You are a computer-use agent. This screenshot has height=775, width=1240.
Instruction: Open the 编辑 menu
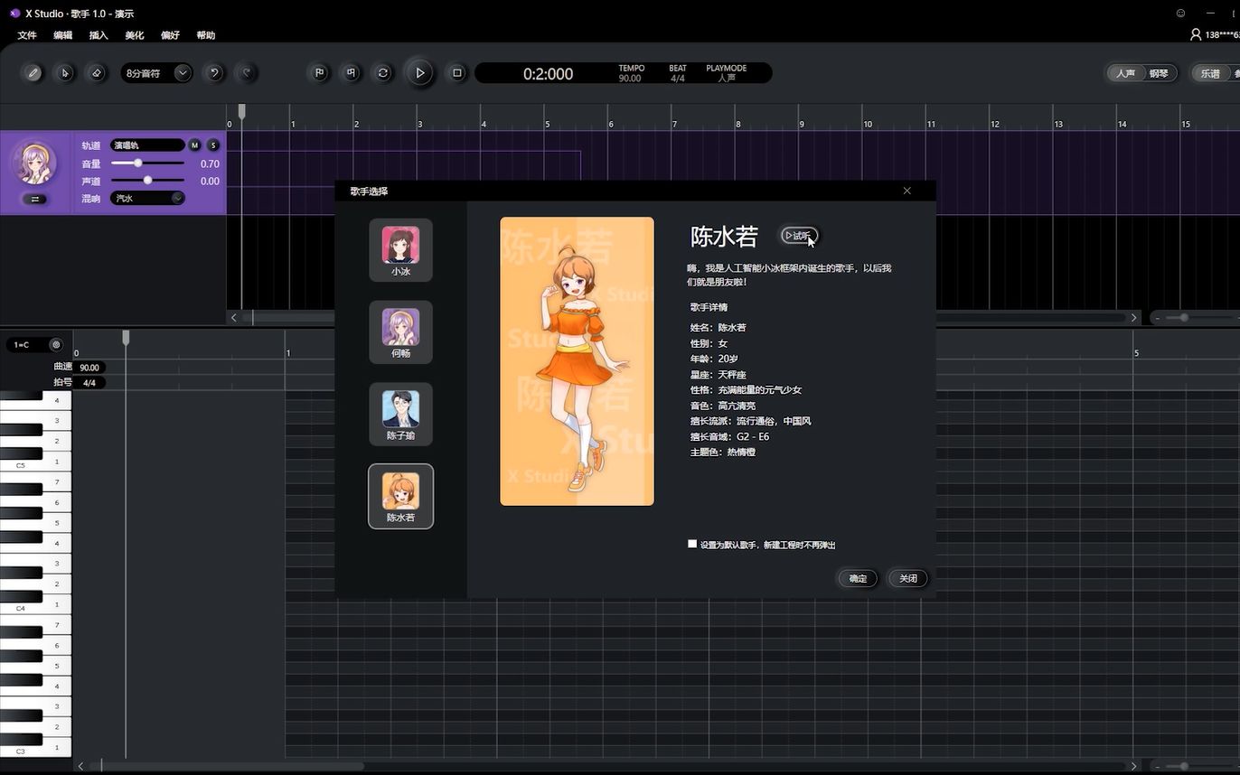62,35
